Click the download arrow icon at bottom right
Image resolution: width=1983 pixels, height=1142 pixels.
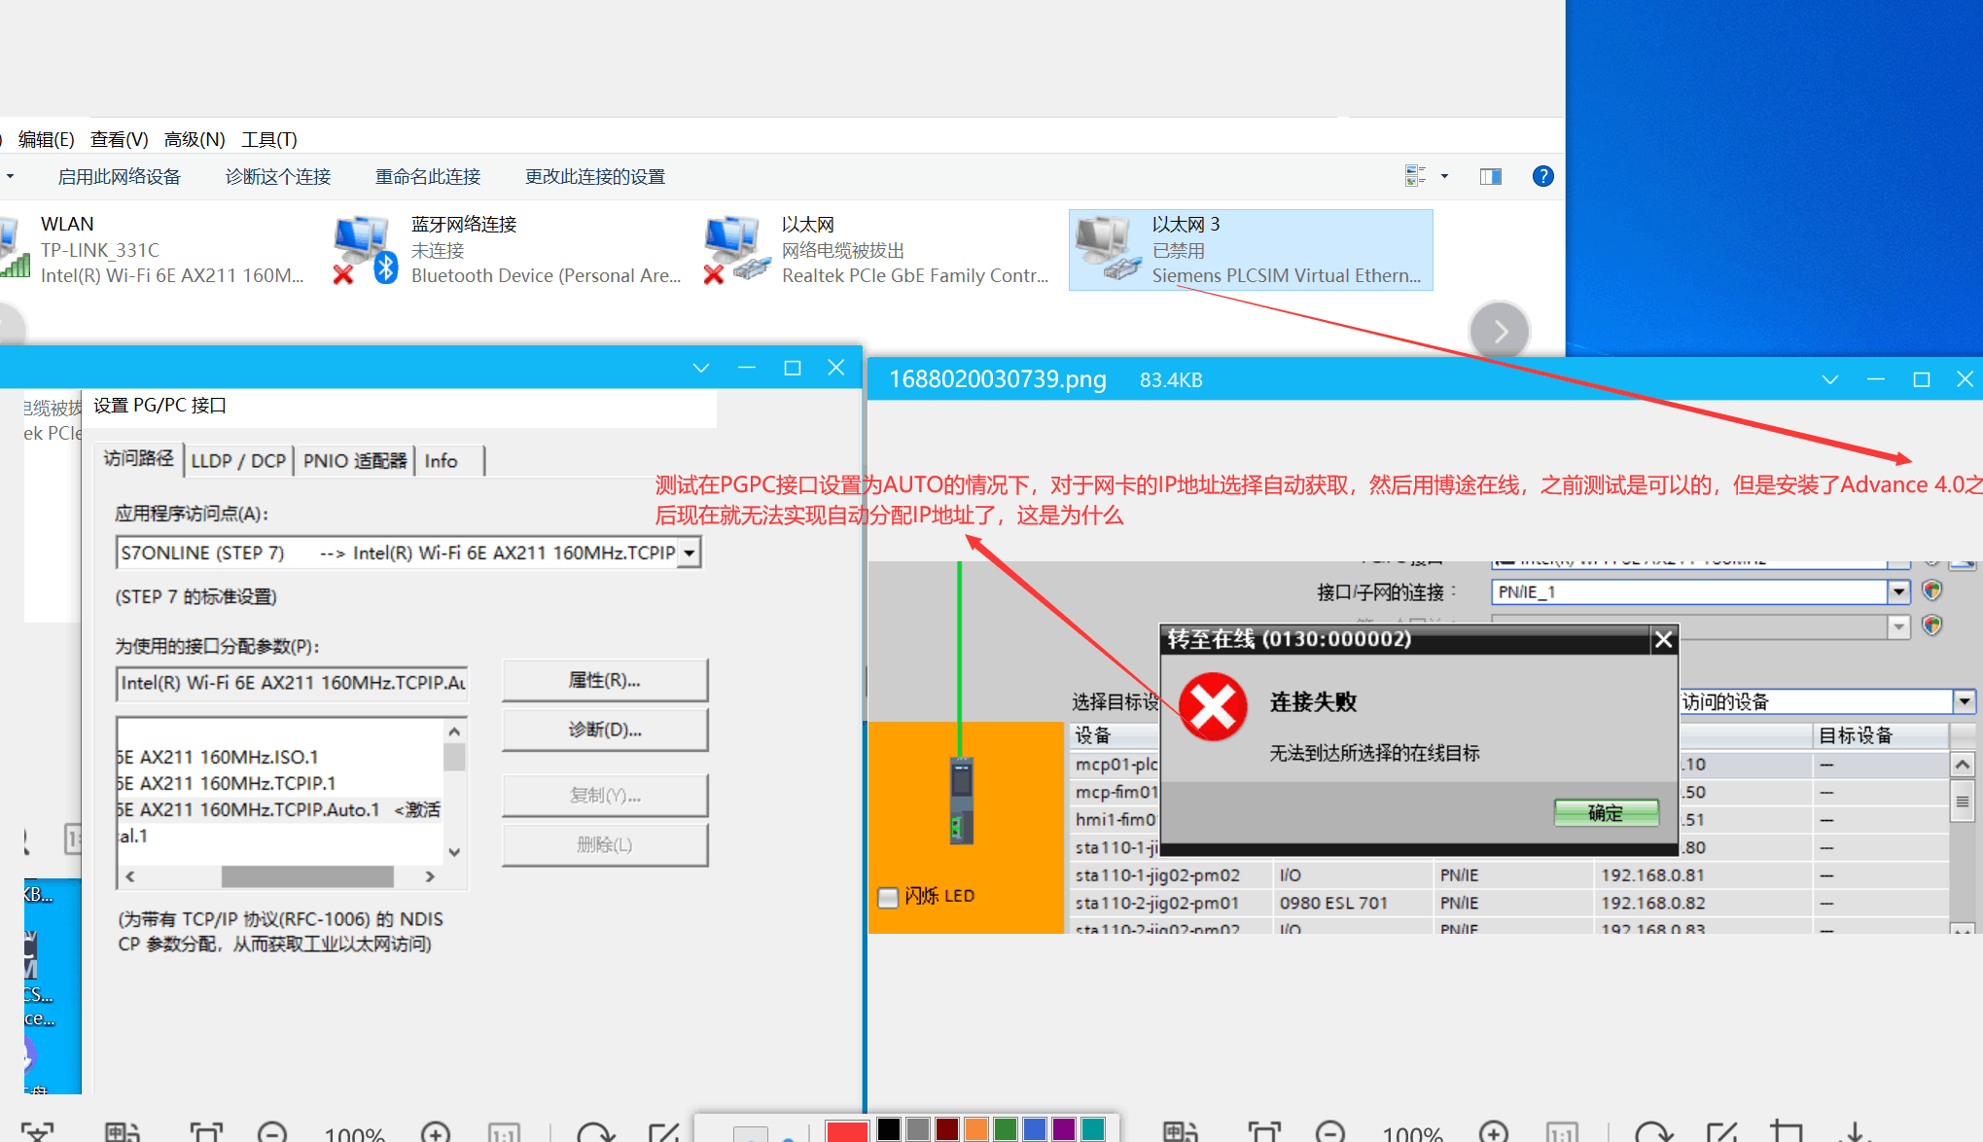[1855, 1132]
